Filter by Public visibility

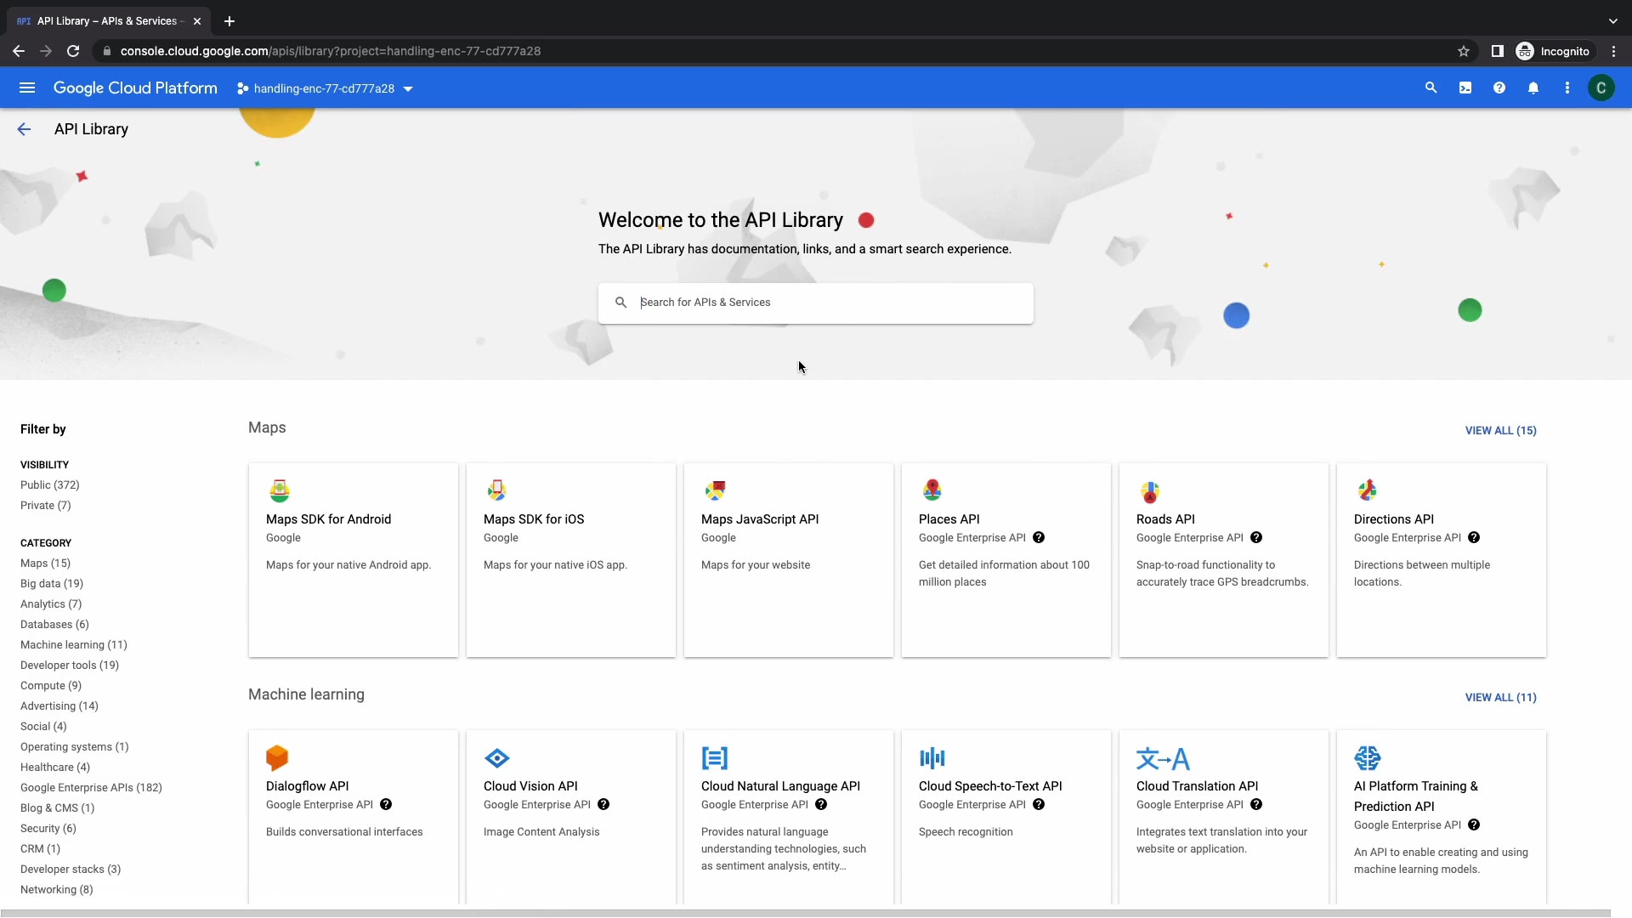point(49,485)
